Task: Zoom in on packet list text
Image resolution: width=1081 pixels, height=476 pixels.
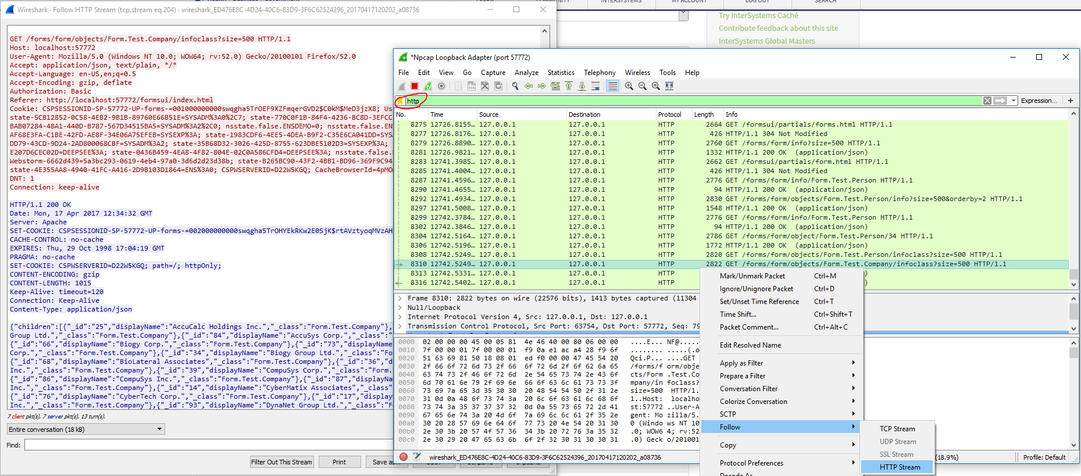Action: click(629, 86)
